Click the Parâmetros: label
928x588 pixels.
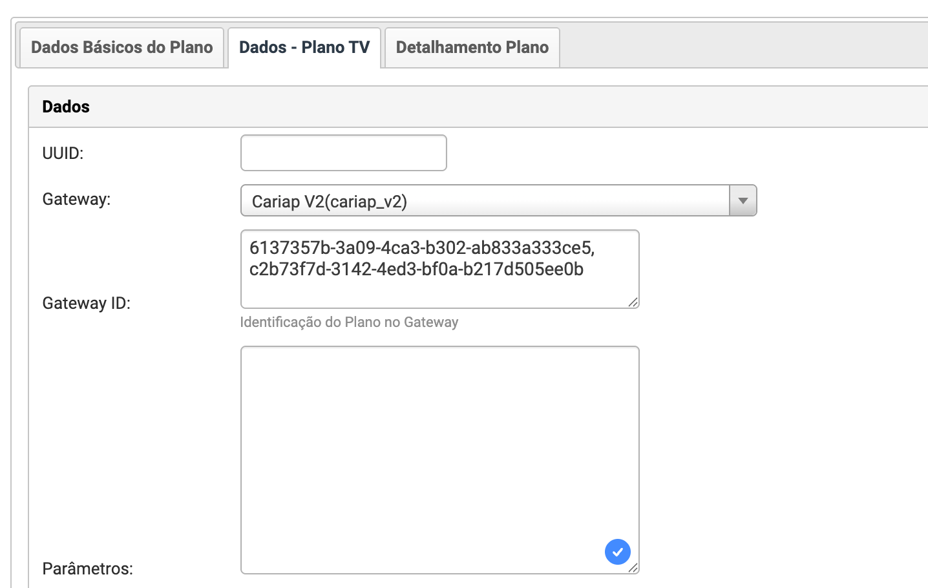click(88, 569)
